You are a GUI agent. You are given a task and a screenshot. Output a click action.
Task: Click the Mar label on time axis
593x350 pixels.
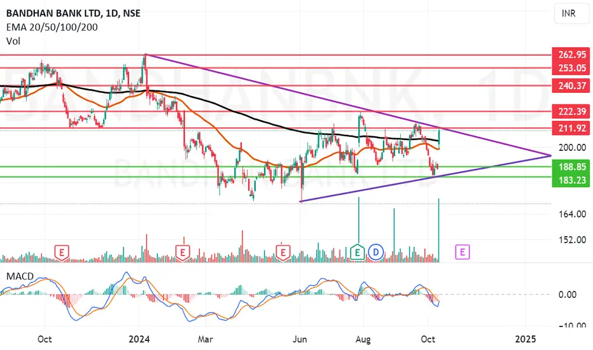pyautogui.click(x=205, y=339)
